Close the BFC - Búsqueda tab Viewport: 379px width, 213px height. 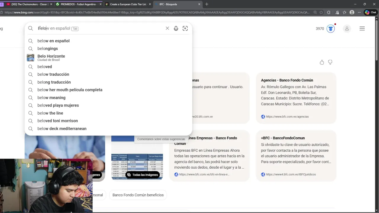199,4
